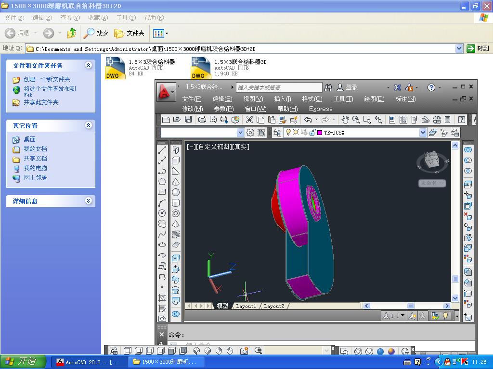Select the Line drawing tool
Screen dimensions: 493x369
(162, 150)
